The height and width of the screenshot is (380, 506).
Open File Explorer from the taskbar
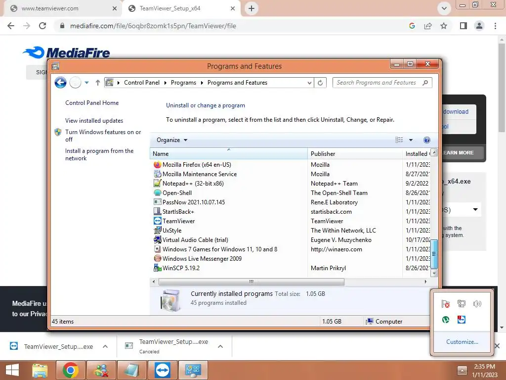tap(40, 370)
